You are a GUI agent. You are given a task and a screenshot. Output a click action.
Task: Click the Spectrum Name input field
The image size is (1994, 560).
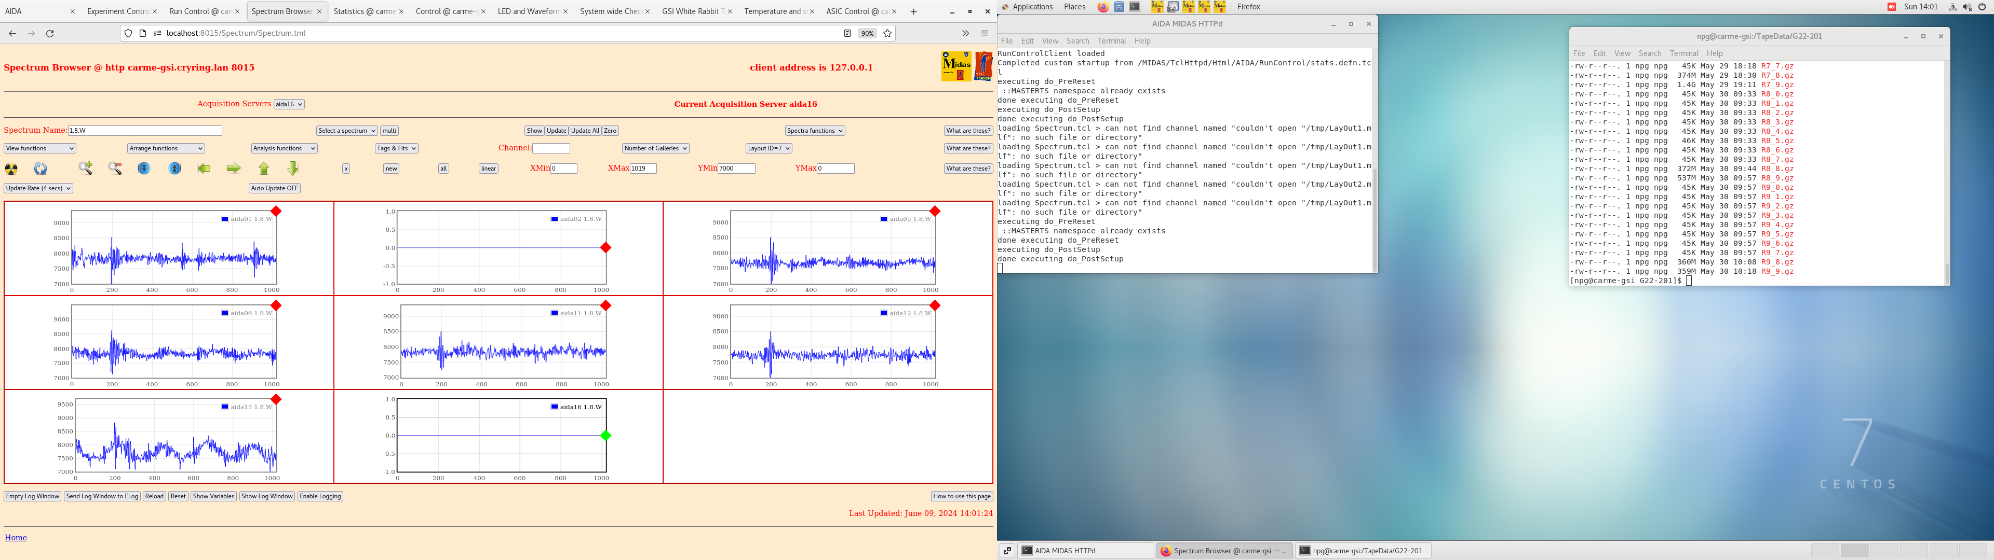[x=145, y=131]
